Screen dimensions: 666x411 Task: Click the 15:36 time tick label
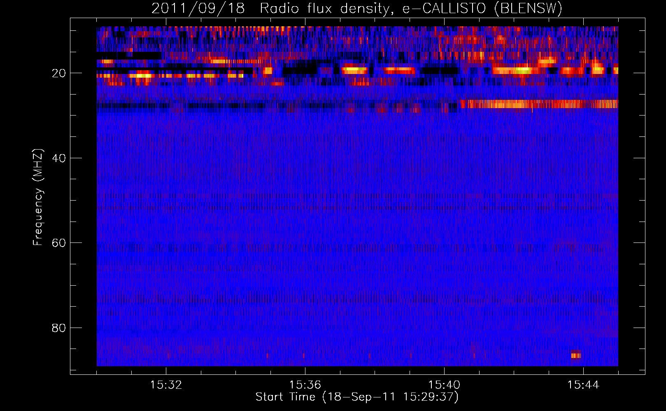pyautogui.click(x=305, y=385)
